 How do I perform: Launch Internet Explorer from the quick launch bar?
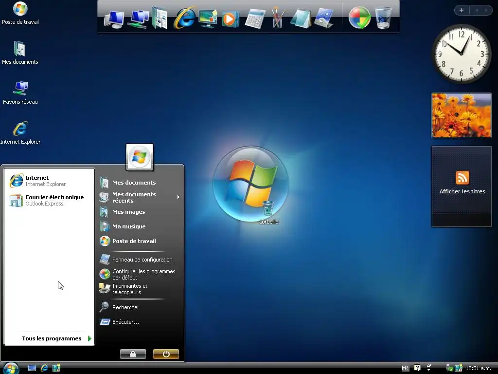pos(44,368)
